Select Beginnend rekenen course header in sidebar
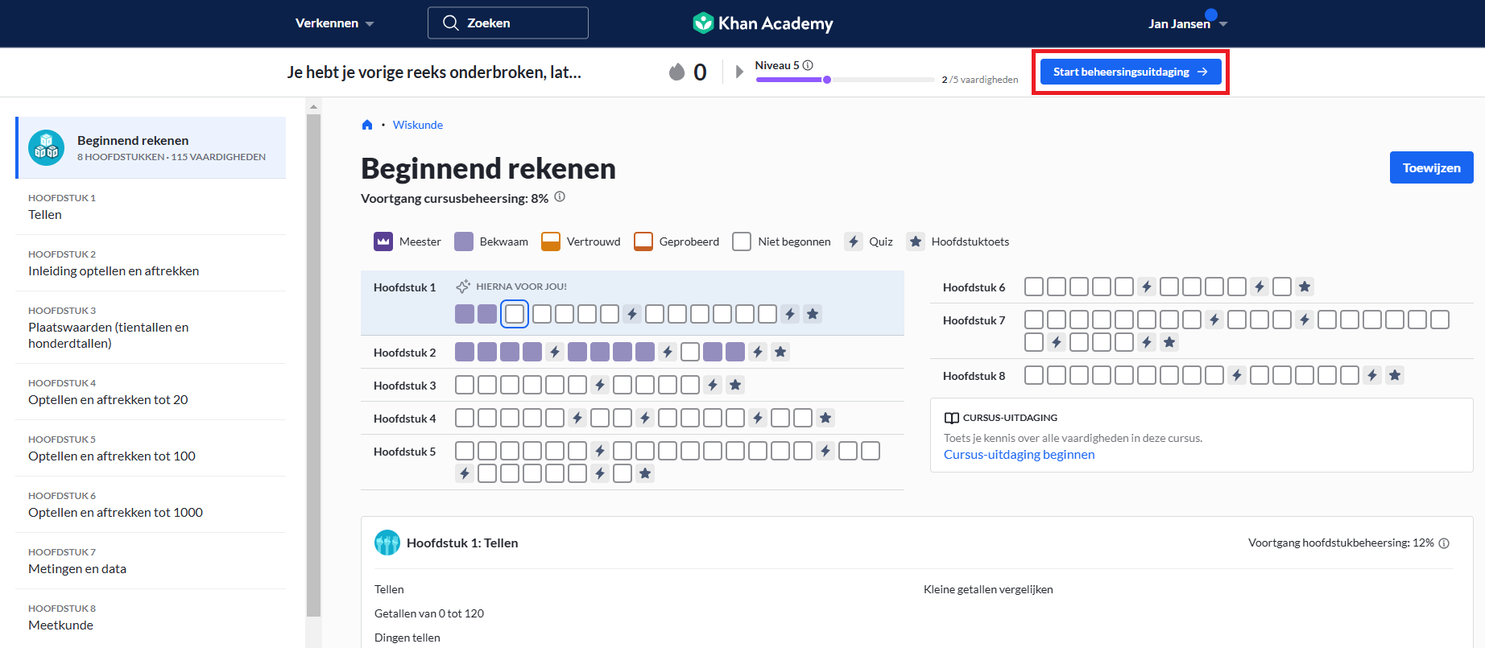1485x648 pixels. pyautogui.click(x=151, y=147)
